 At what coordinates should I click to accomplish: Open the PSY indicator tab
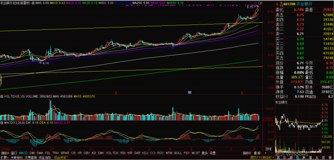coord(187,153)
